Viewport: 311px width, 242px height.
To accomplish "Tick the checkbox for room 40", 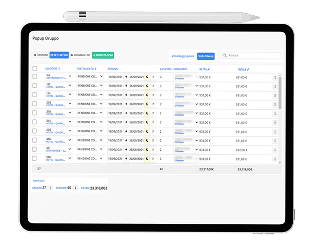I will pyautogui.click(x=34, y=149).
